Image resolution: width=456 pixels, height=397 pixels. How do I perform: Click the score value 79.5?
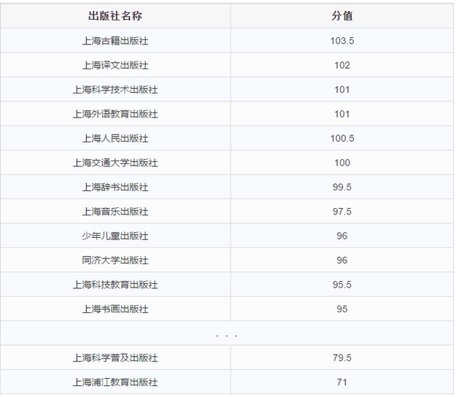[342, 358]
